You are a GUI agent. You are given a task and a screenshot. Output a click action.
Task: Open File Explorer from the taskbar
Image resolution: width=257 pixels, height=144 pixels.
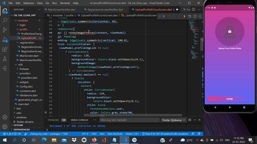(54, 140)
